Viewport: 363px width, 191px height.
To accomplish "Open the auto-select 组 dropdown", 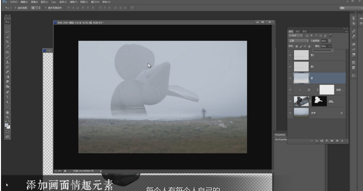I will click(x=36, y=8).
